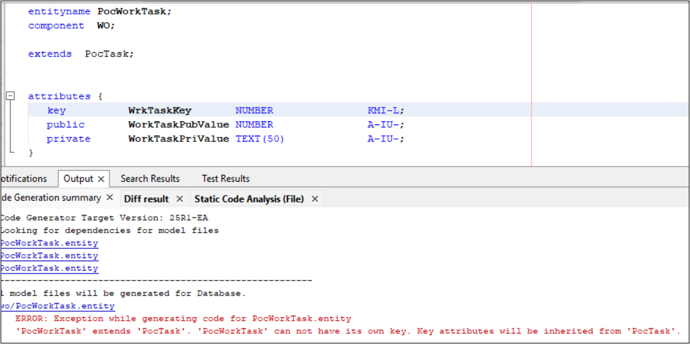Collapse the attributes code block
Viewport: 690px width, 344px height.
pyautogui.click(x=11, y=96)
